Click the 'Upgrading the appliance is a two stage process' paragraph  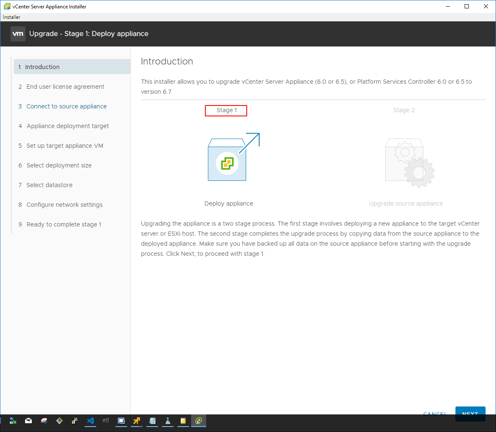(x=310, y=239)
